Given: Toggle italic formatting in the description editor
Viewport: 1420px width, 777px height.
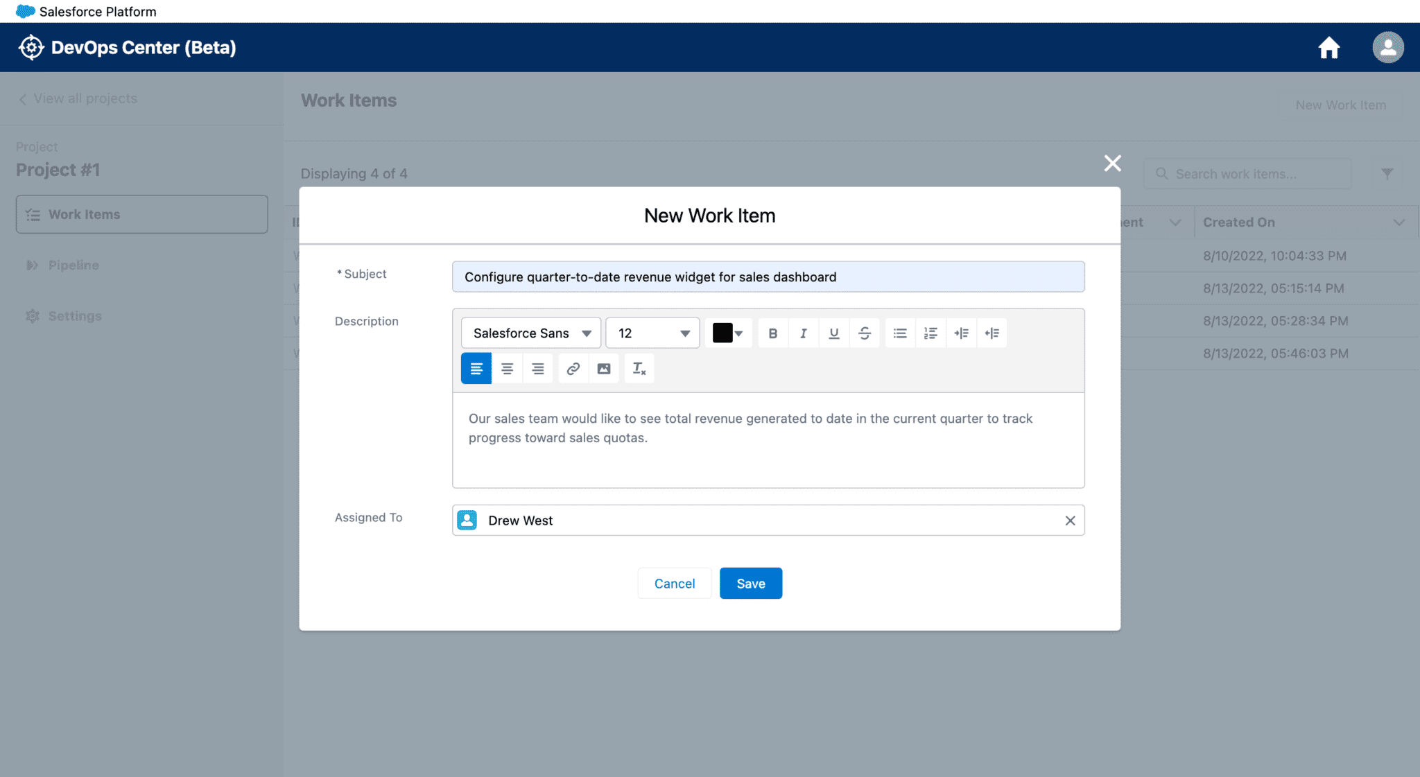Looking at the screenshot, I should coord(804,333).
